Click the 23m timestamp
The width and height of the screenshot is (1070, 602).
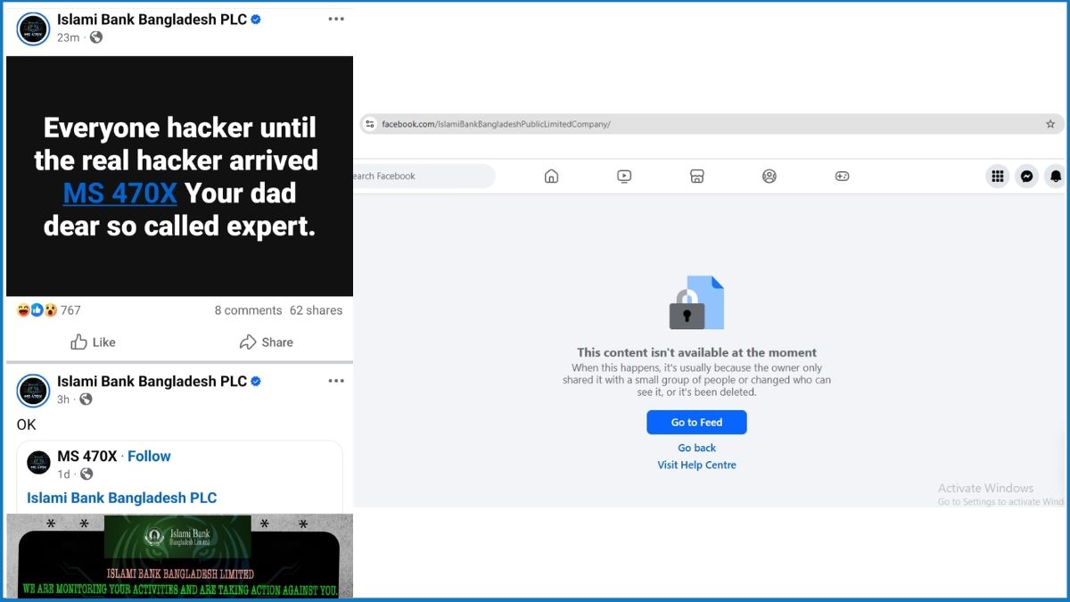tap(69, 37)
